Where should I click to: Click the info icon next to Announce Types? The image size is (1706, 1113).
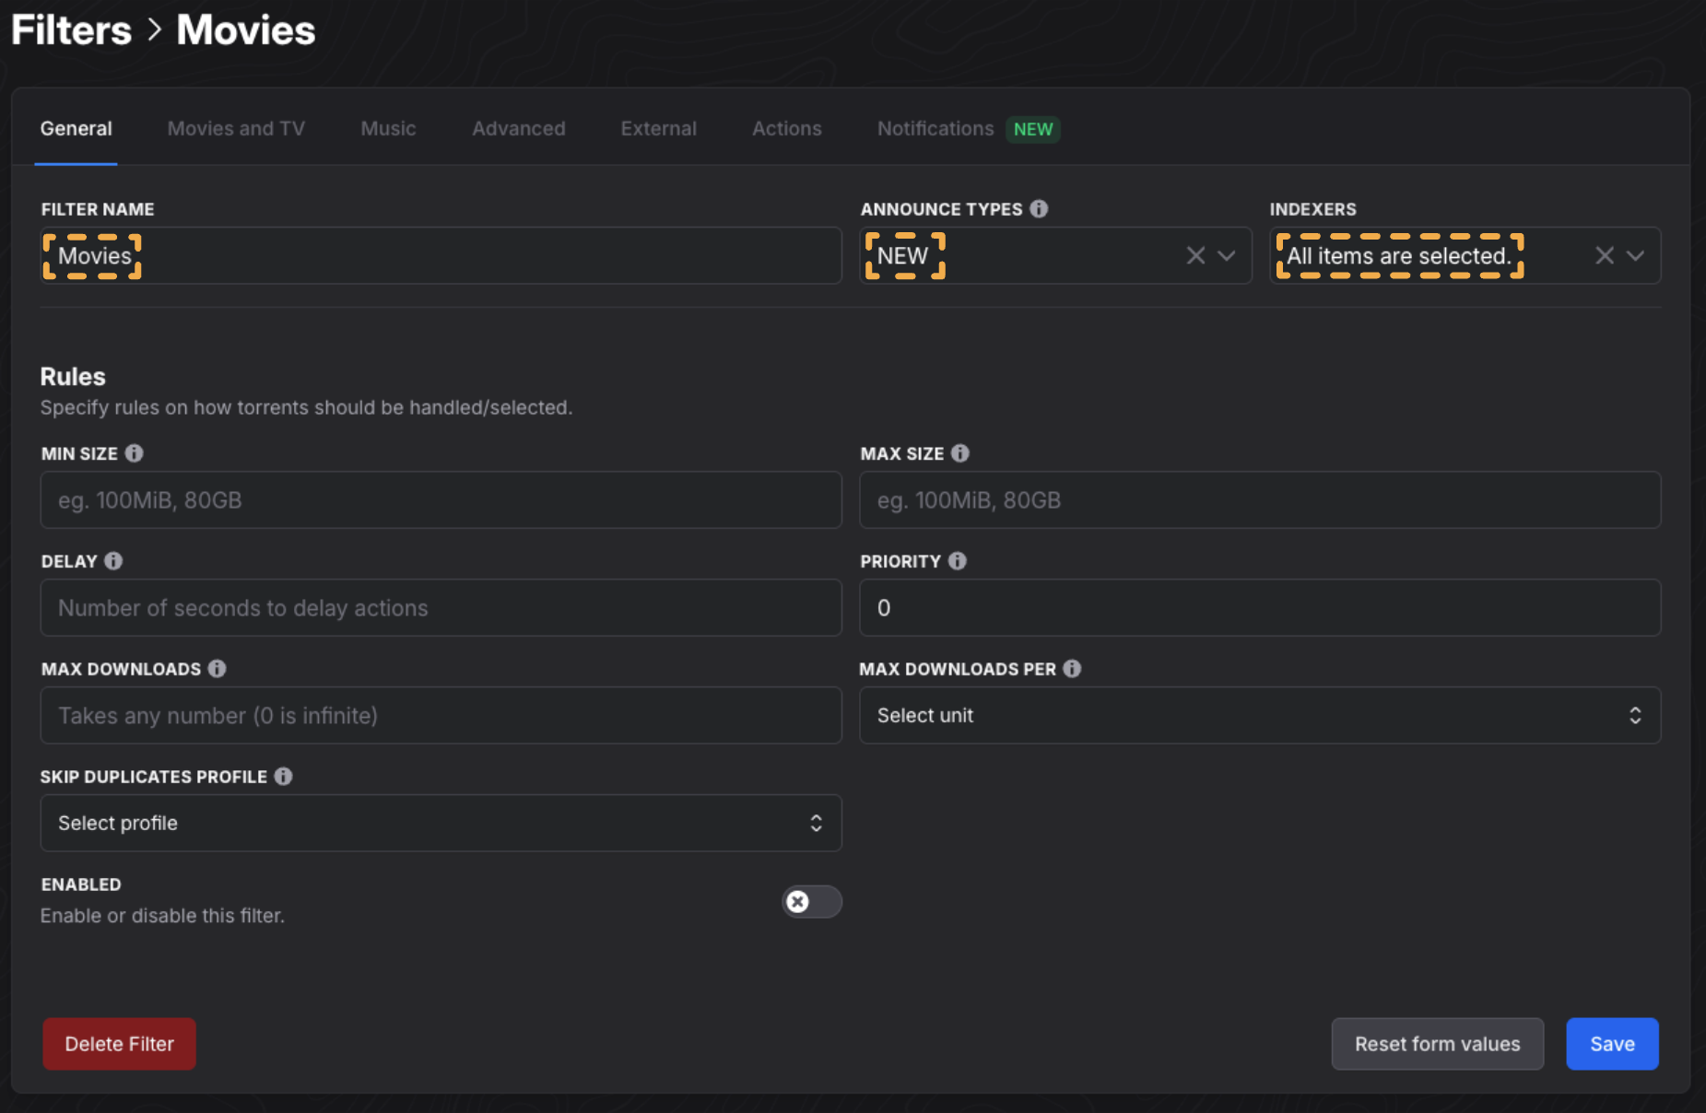1039,209
